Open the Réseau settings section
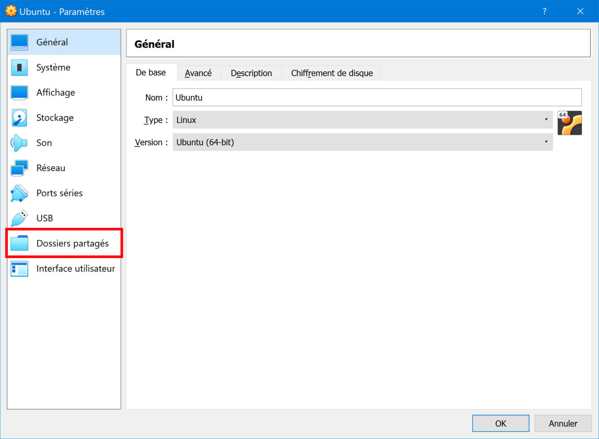 coord(19,167)
